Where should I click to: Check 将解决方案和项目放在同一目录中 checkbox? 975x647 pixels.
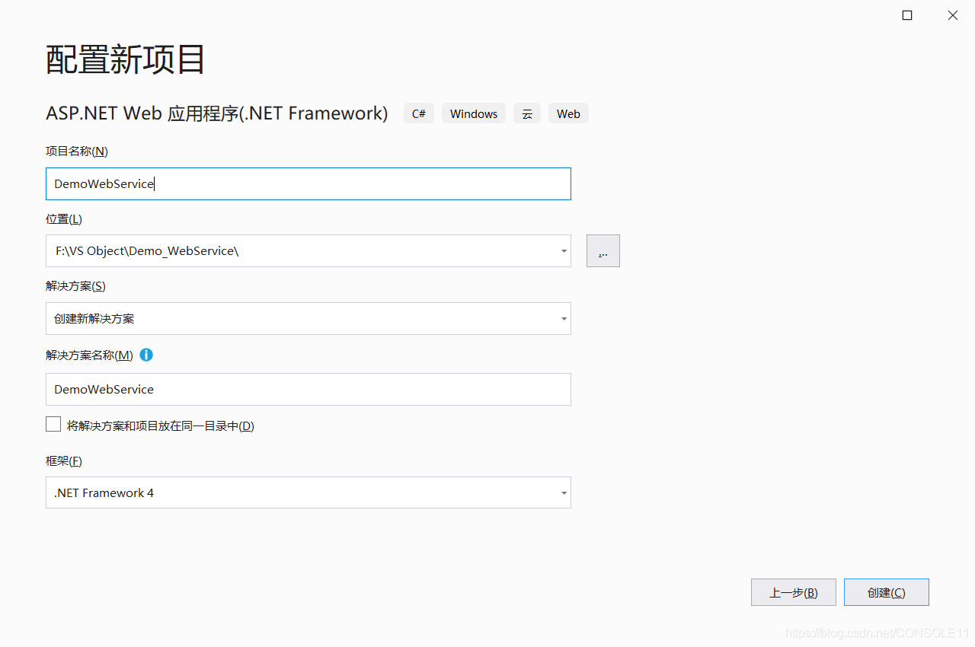(x=53, y=425)
